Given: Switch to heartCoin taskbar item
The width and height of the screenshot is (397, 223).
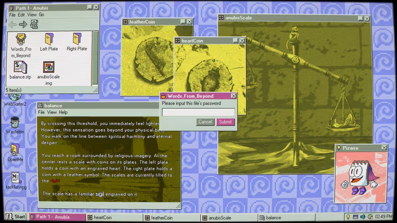Looking at the screenshot, I should (x=115, y=218).
